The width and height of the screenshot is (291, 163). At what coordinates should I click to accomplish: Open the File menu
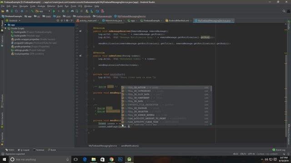pos(3,6)
